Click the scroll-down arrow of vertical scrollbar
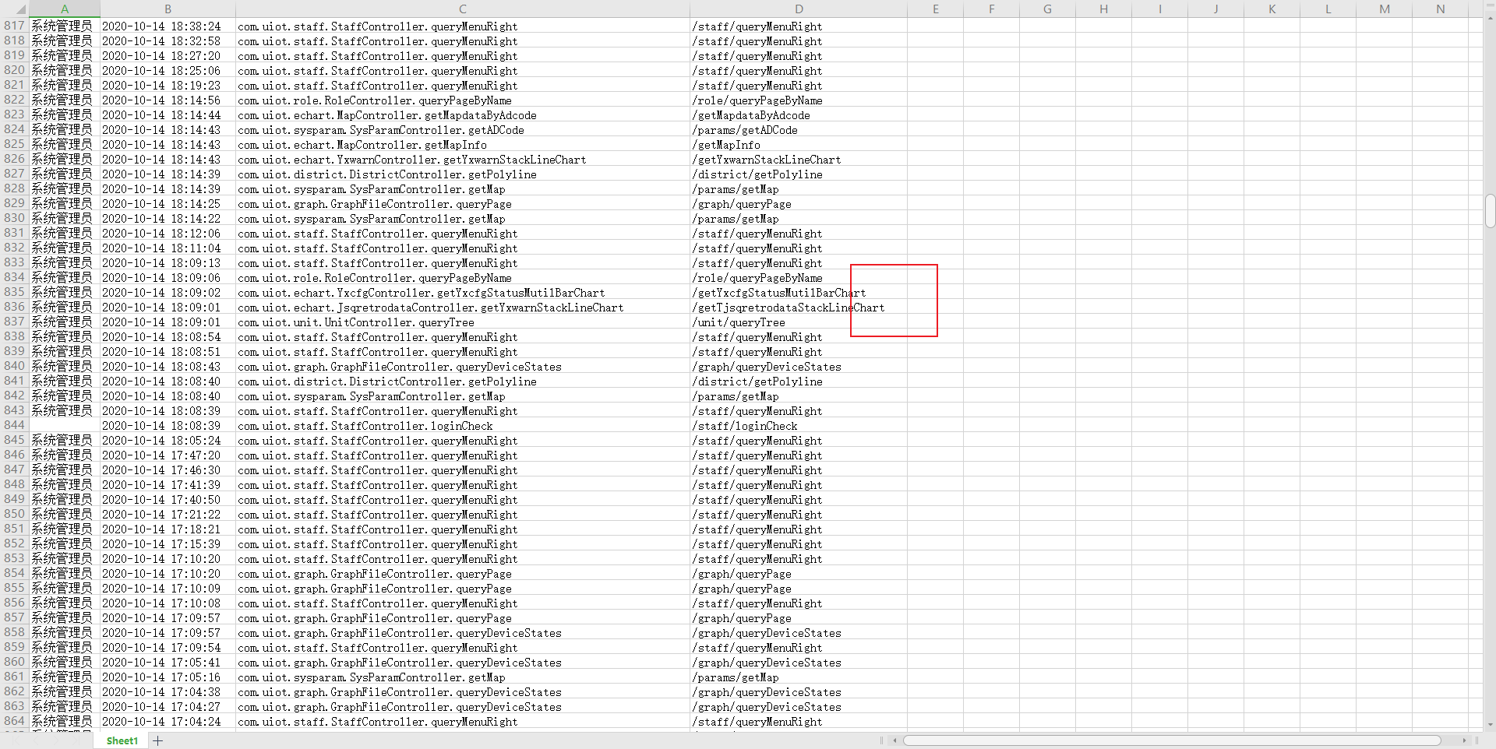Viewport: 1496px width, 749px height. (1490, 725)
